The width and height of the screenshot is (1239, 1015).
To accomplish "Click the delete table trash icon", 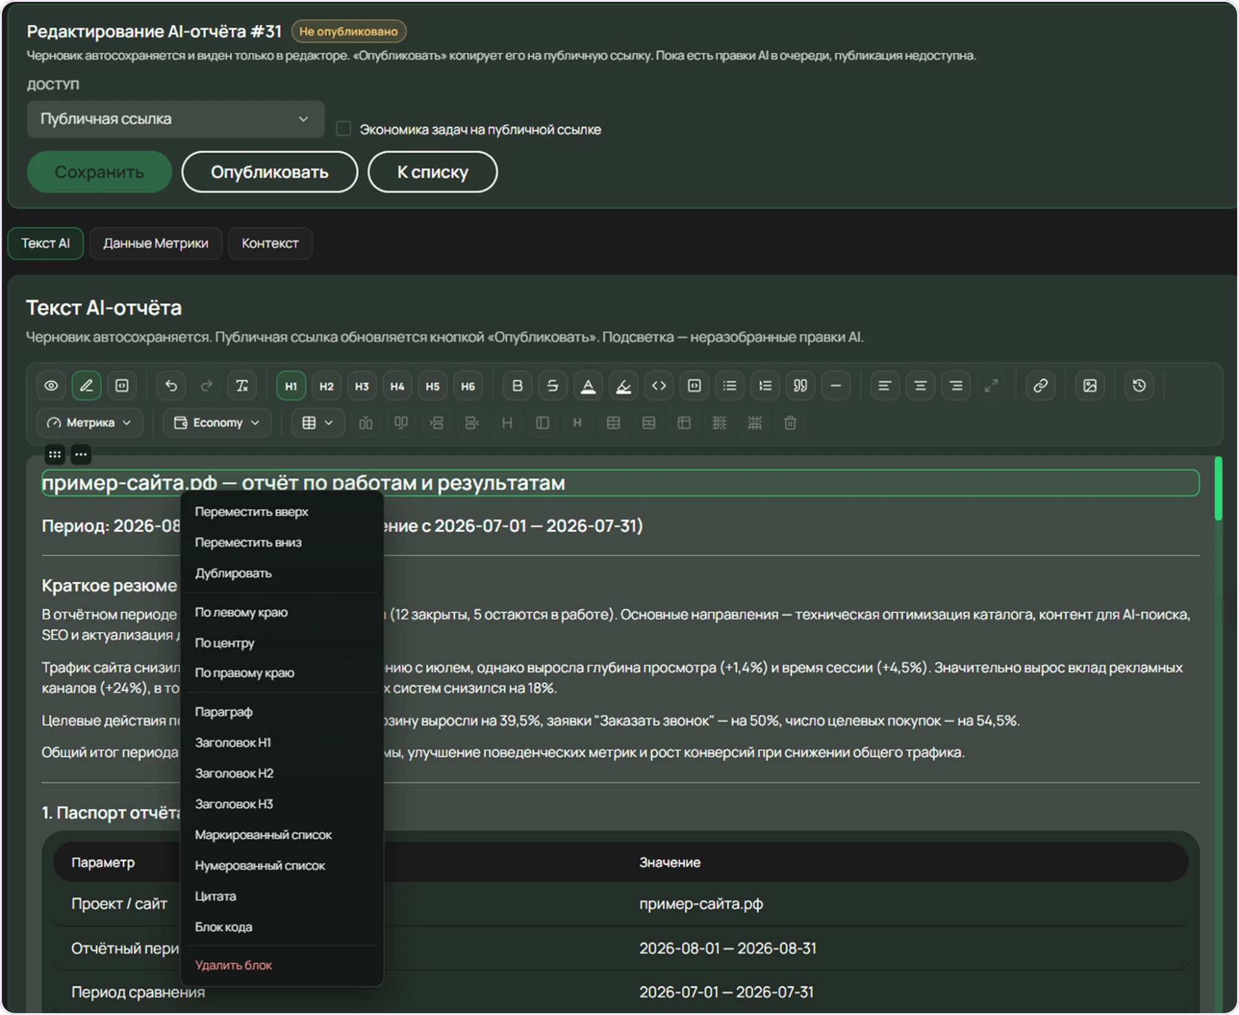I will click(x=790, y=423).
